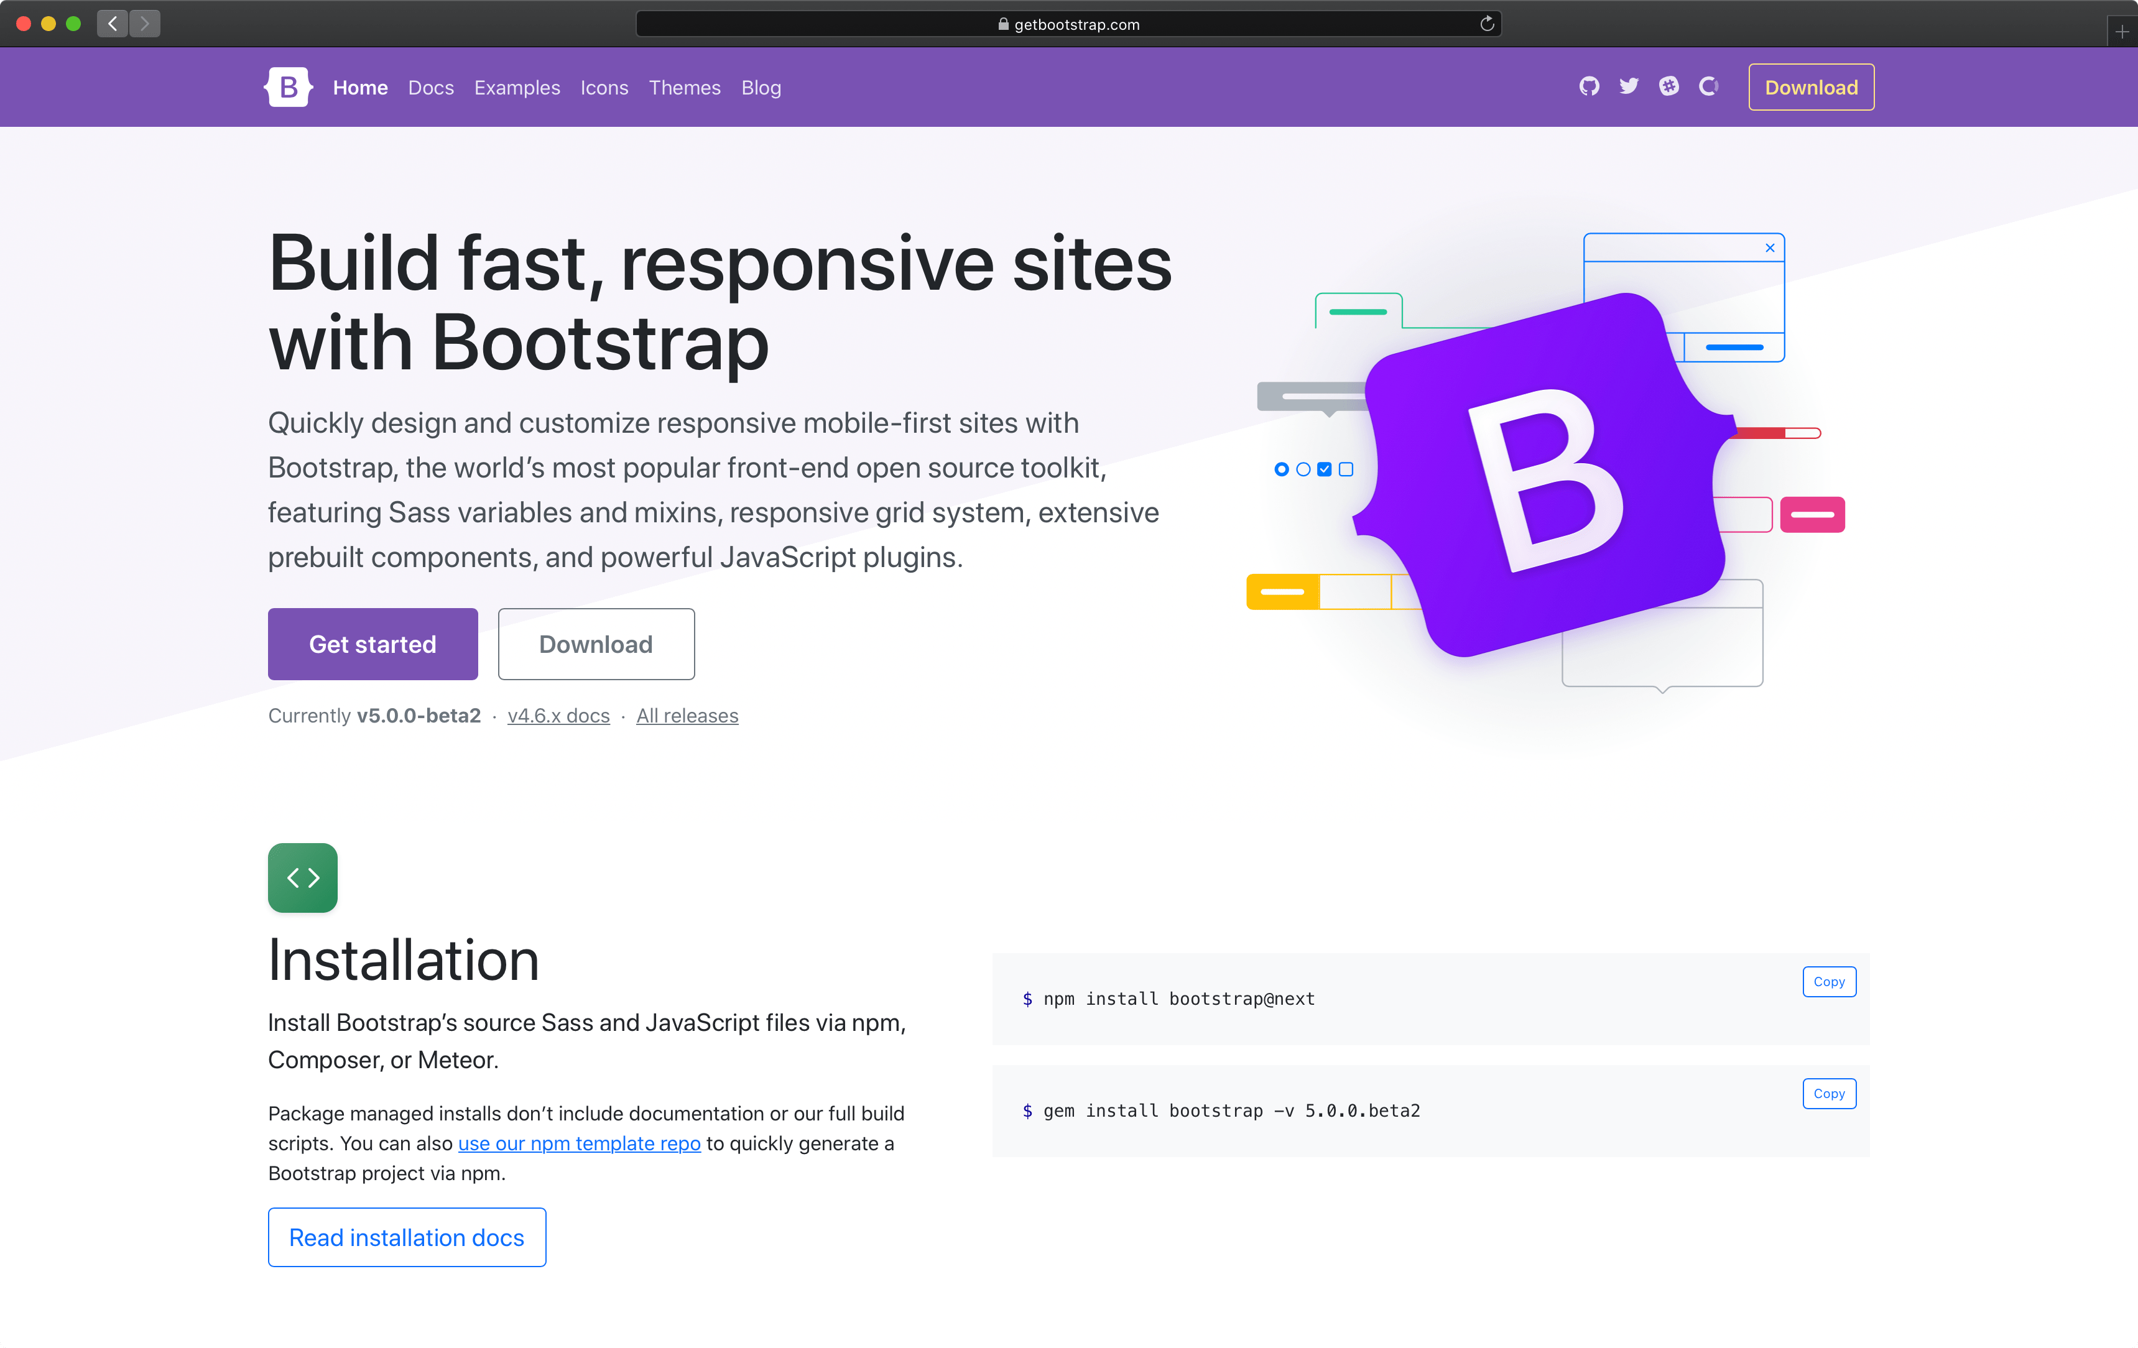Open Bootstrap GitHub repository icon
The image size is (2138, 1348).
coord(1587,85)
